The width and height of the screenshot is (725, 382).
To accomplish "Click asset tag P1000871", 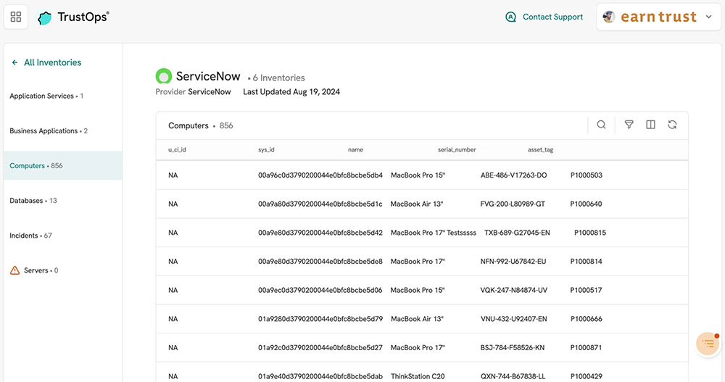I will pos(586,347).
